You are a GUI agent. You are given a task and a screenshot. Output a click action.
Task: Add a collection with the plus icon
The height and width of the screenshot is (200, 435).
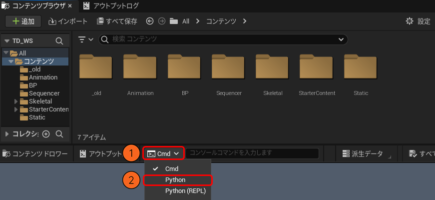click(46, 134)
